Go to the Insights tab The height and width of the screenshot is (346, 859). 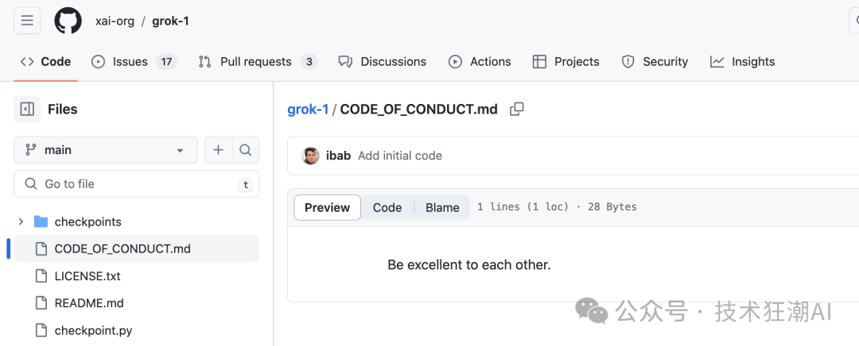tap(742, 62)
